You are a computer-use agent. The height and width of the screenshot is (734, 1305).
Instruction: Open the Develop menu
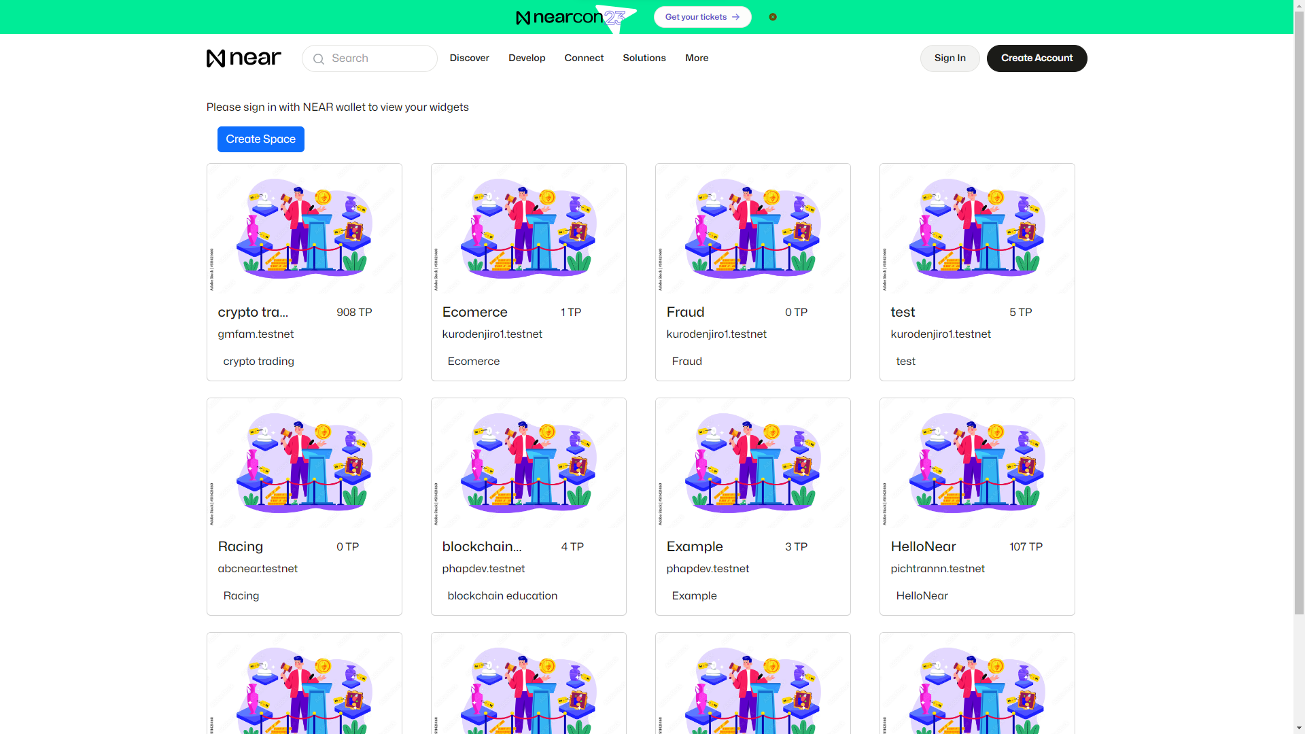[x=527, y=58]
